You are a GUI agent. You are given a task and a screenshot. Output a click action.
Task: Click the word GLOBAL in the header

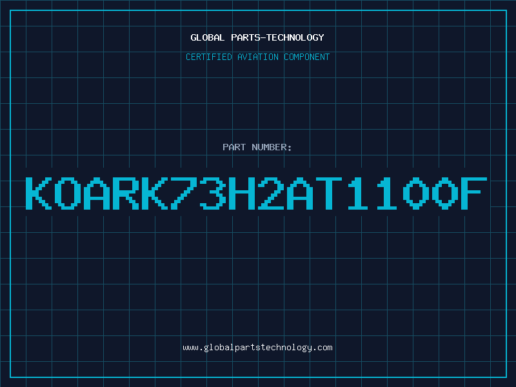point(208,37)
